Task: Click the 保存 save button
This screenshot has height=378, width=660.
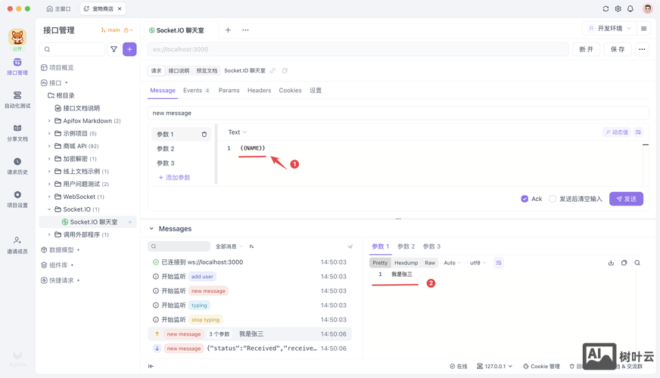Action: [x=618, y=49]
